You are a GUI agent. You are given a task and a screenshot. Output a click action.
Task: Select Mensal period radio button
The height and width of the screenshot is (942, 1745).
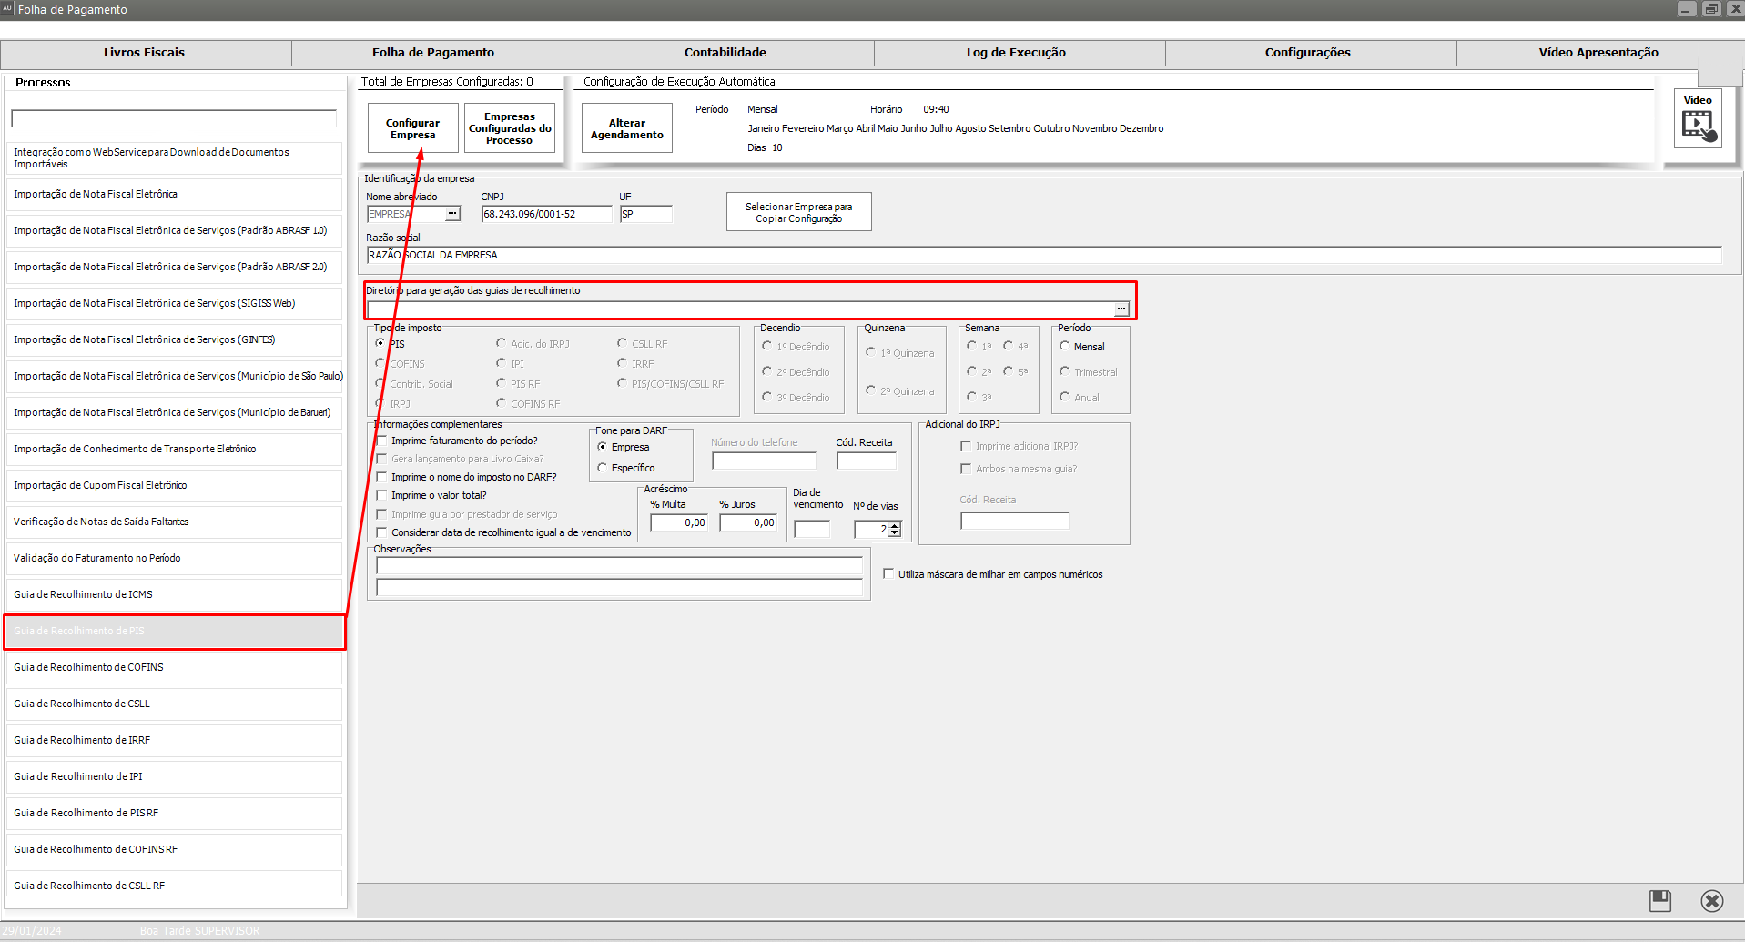[1064, 347]
